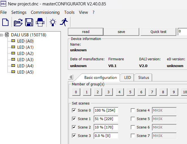The width and height of the screenshot is (187, 144).
Task: Select LED (A0) in device tree
Action: [25, 41]
